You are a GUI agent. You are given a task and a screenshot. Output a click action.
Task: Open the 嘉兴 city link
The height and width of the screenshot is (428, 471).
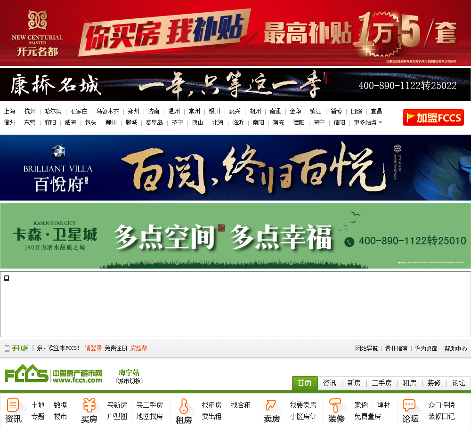[235, 112]
